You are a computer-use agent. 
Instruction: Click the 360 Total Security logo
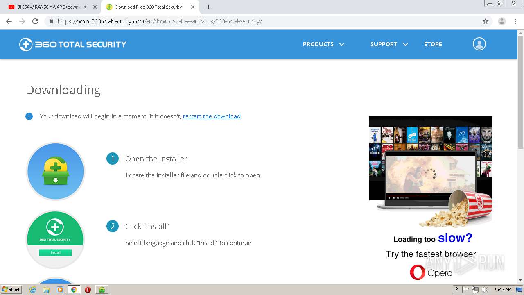tap(73, 44)
